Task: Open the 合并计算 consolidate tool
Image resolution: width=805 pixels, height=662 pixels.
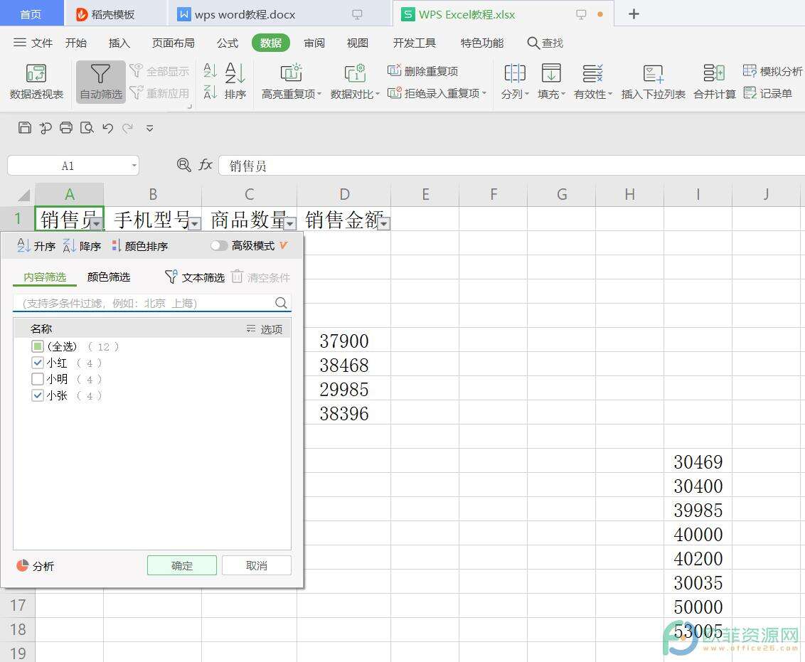Action: [714, 73]
